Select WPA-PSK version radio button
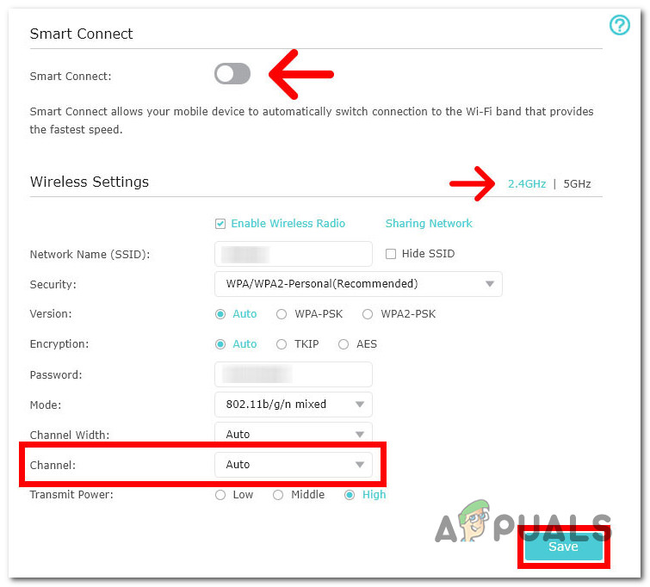Image resolution: width=650 pixels, height=587 pixels. [x=282, y=314]
